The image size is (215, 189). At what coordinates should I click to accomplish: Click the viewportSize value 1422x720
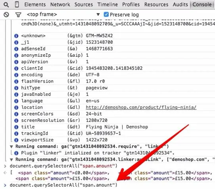point(96,140)
